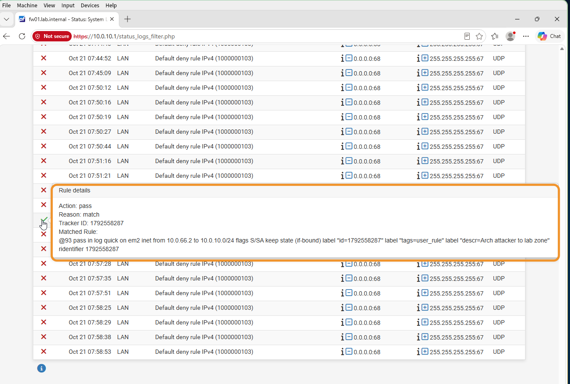Go back to the previous page
Screen dimensions: 570x384
point(6,36)
